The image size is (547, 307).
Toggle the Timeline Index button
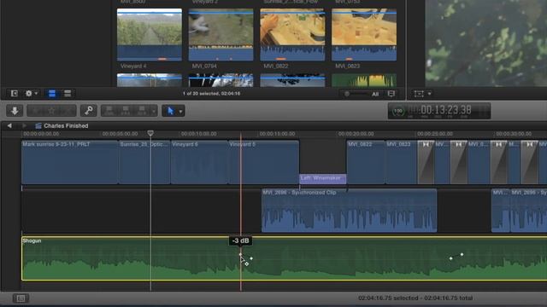click(x=21, y=298)
